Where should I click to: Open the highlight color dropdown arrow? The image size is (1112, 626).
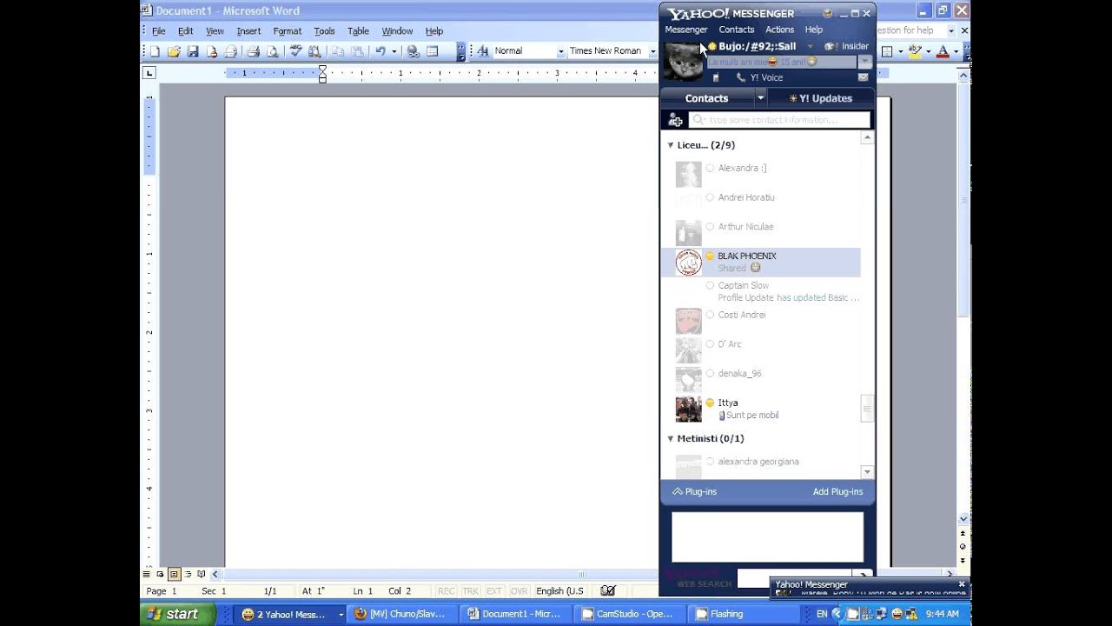click(928, 51)
